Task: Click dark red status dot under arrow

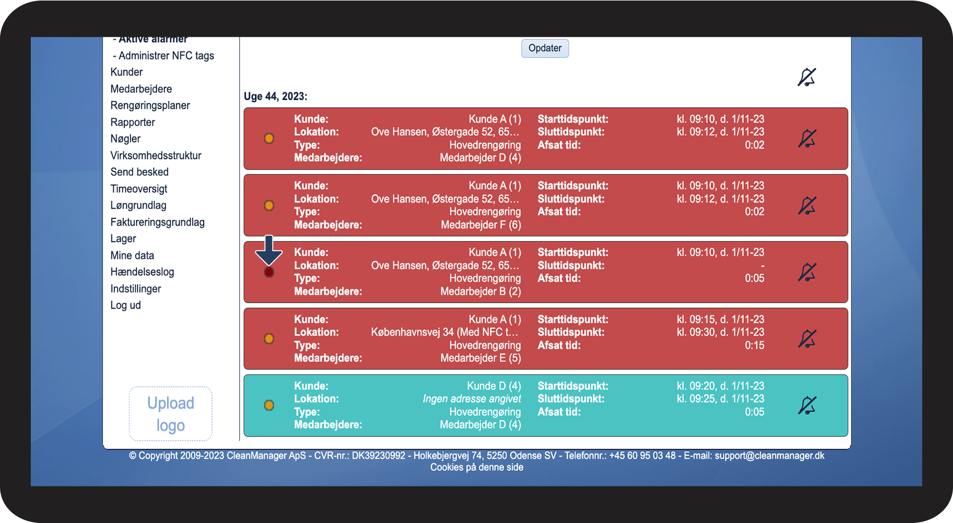Action: [269, 272]
